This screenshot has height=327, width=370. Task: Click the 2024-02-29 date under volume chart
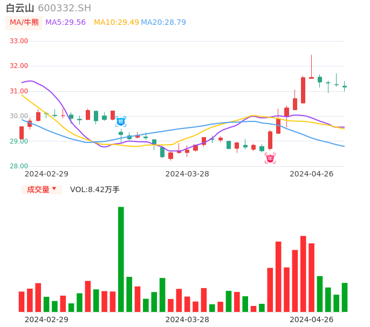click(46, 319)
